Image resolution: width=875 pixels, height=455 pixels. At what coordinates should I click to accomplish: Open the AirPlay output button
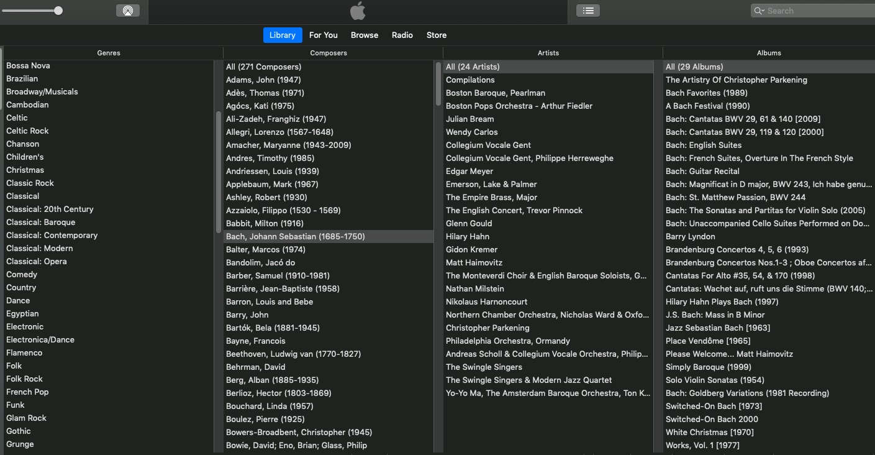click(x=128, y=11)
